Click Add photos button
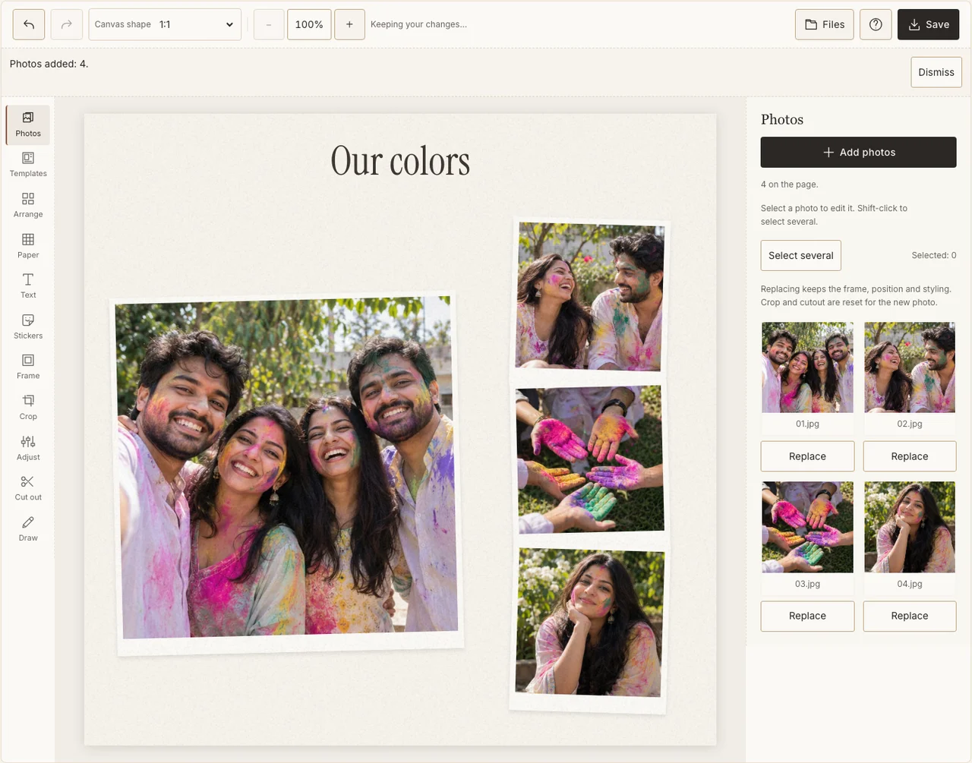This screenshot has height=763, width=972. click(x=859, y=152)
